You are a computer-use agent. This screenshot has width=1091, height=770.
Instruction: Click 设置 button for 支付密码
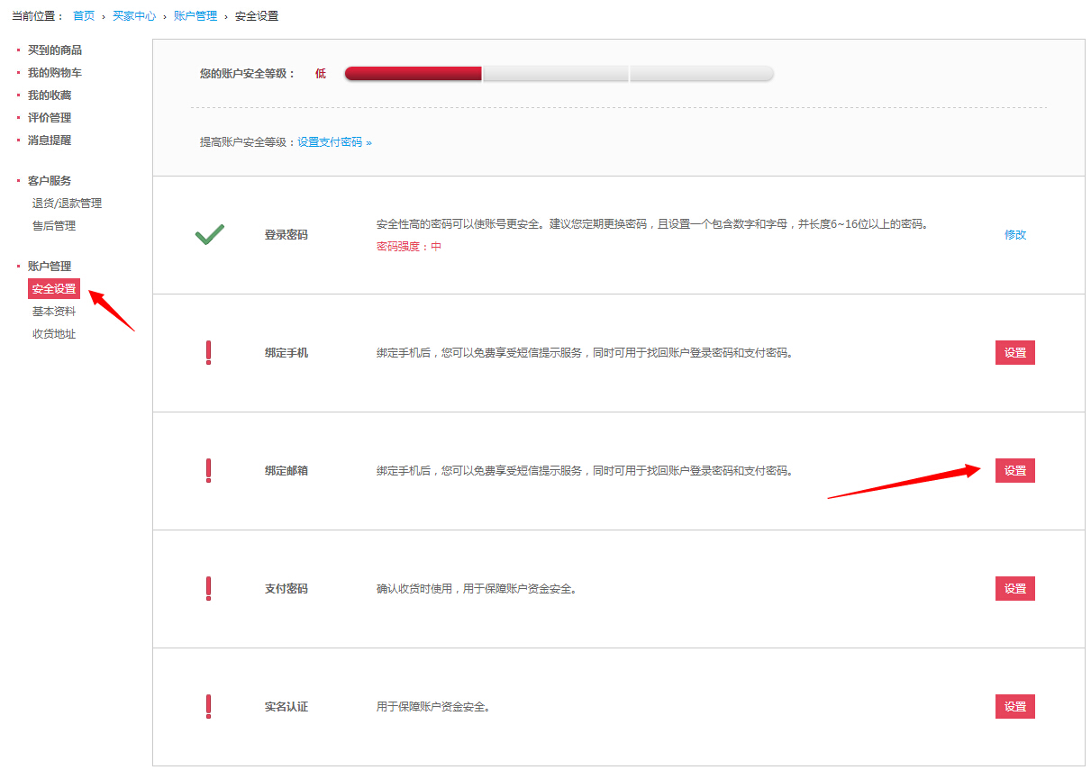[1015, 589]
